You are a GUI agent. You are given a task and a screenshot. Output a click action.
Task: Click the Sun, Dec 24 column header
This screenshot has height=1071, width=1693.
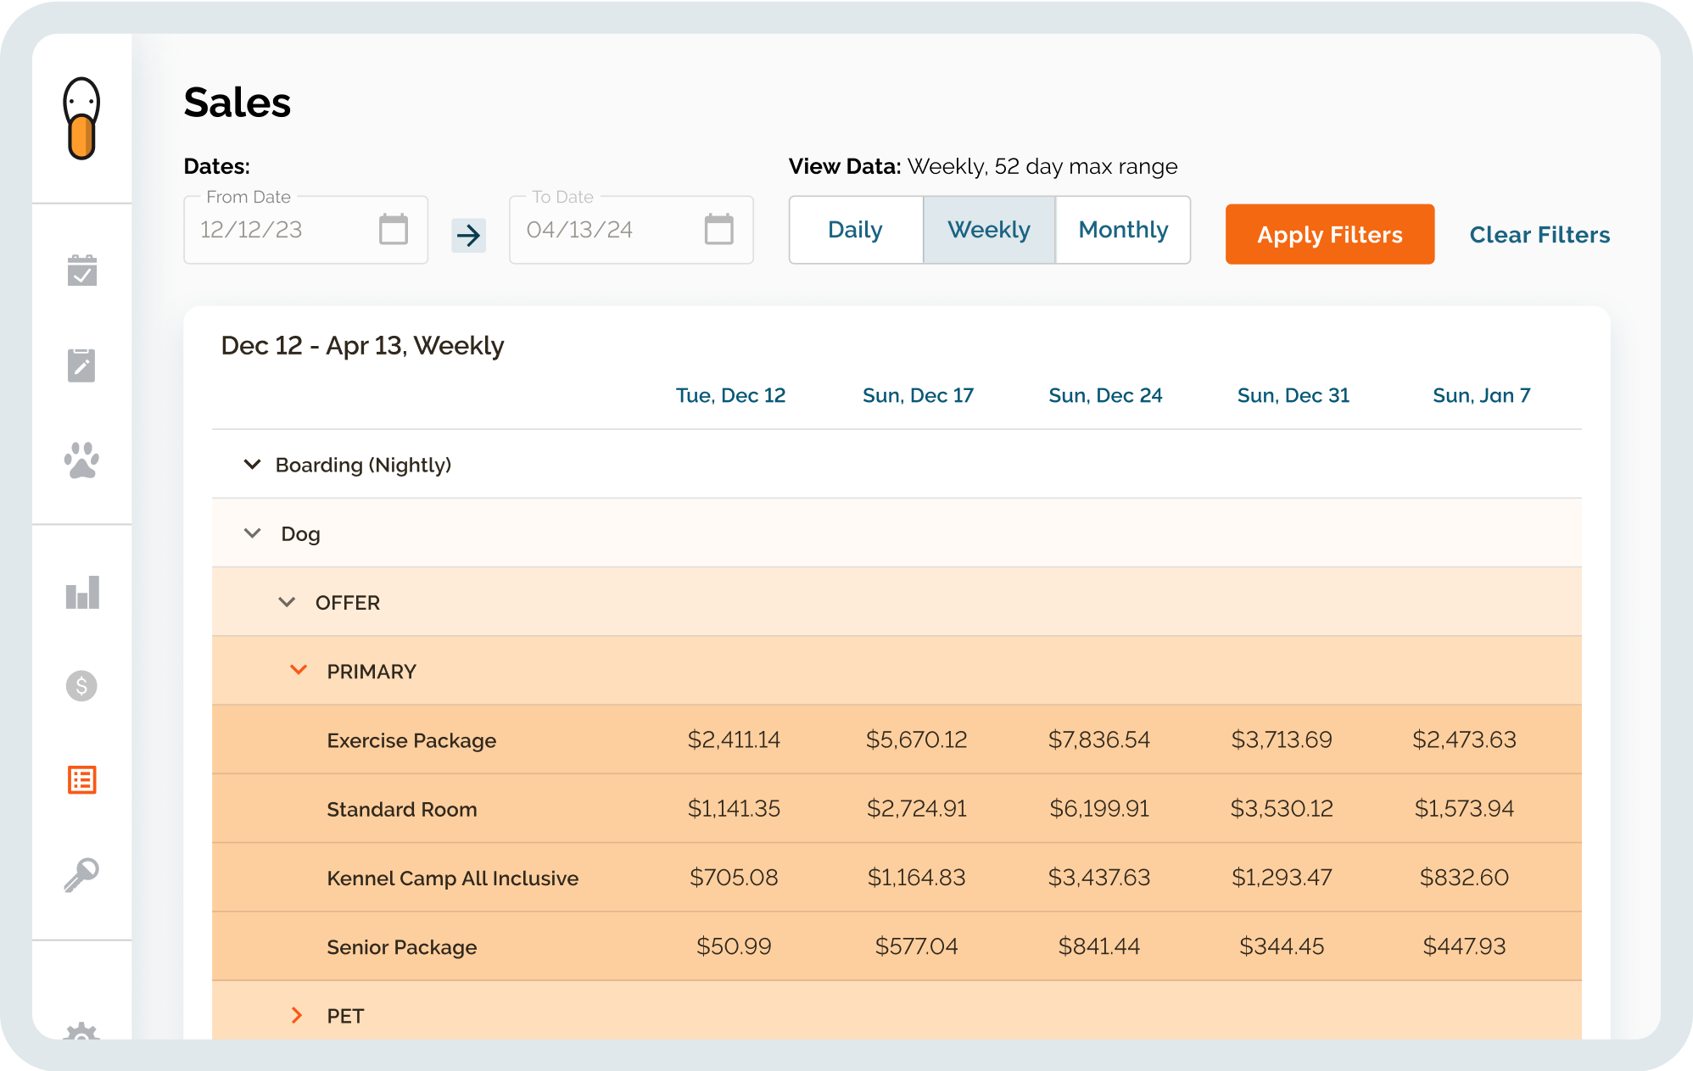click(1105, 395)
